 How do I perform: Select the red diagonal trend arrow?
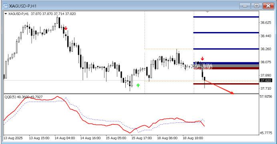219,87
